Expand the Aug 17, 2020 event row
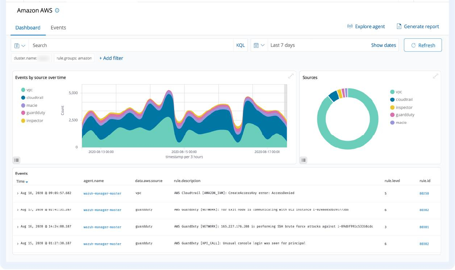Screen dimensions: 455x270 (18, 210)
